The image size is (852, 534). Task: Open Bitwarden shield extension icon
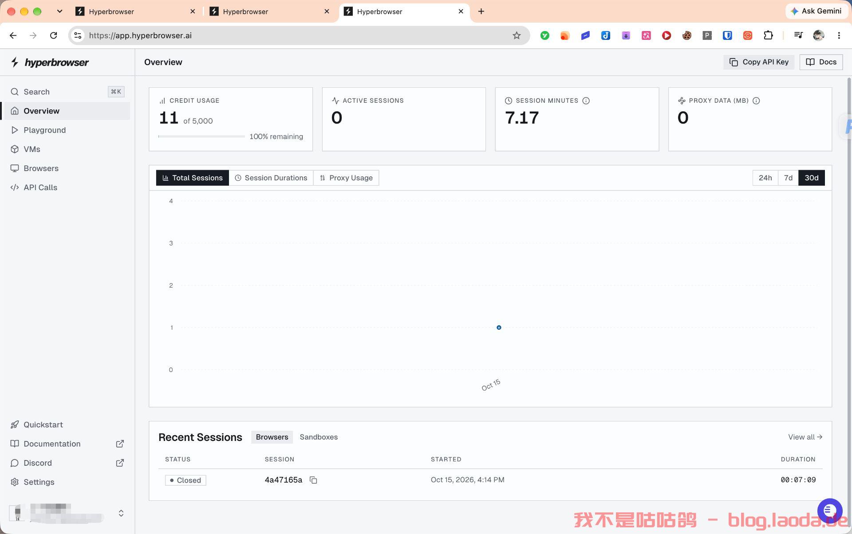[x=727, y=35]
